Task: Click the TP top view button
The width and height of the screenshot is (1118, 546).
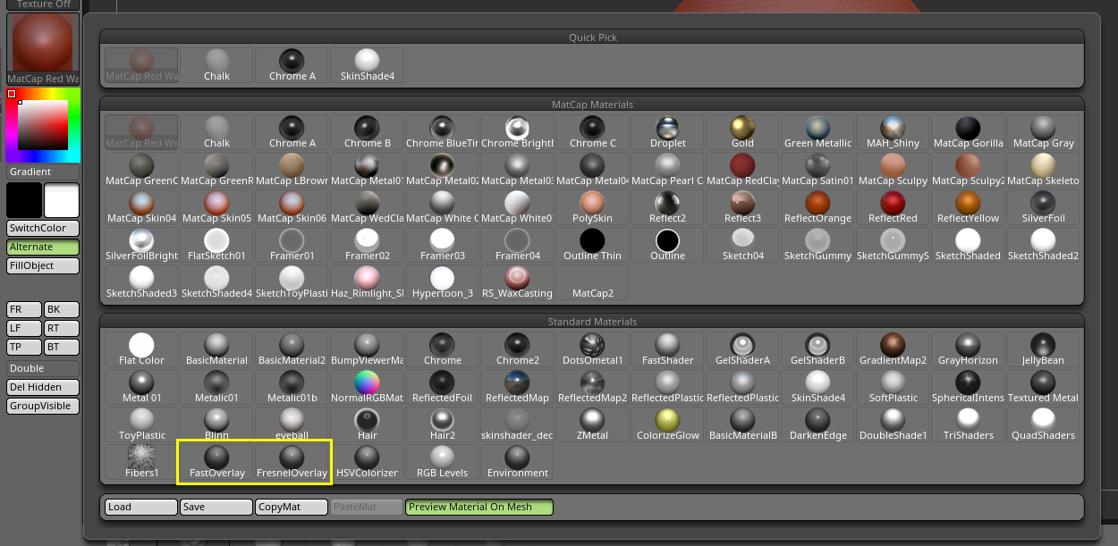Action: click(24, 347)
